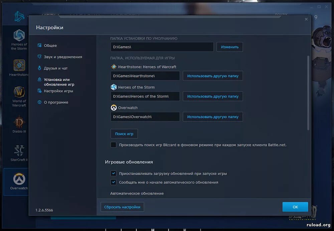Open О программе section
334x231 pixels.
point(56,102)
